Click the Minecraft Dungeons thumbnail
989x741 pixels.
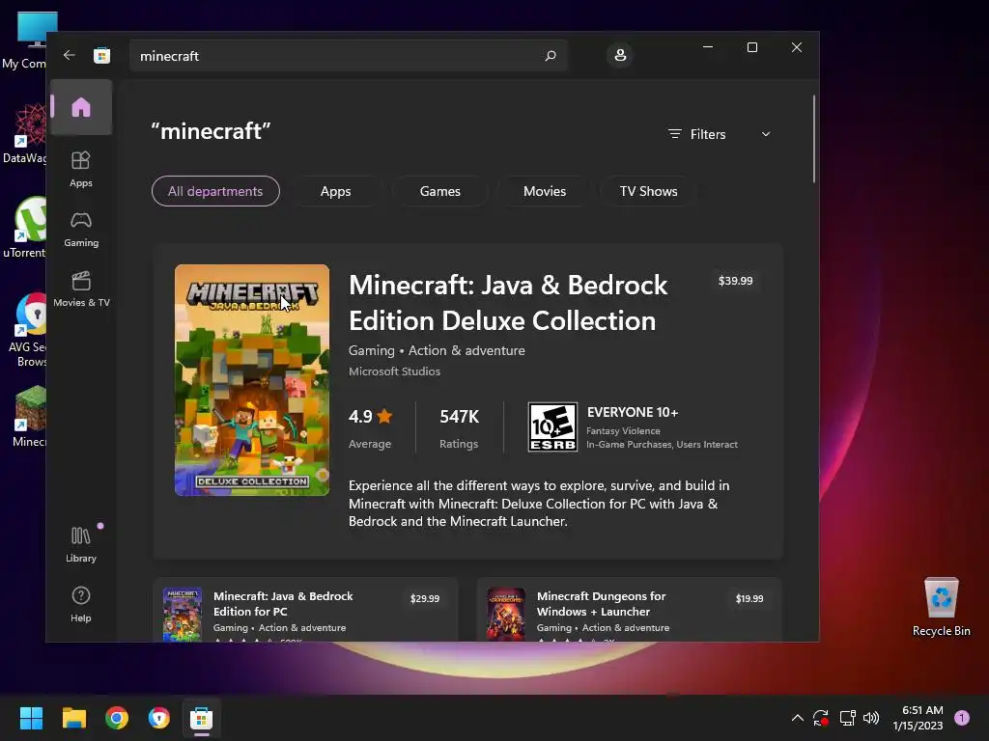coord(506,615)
